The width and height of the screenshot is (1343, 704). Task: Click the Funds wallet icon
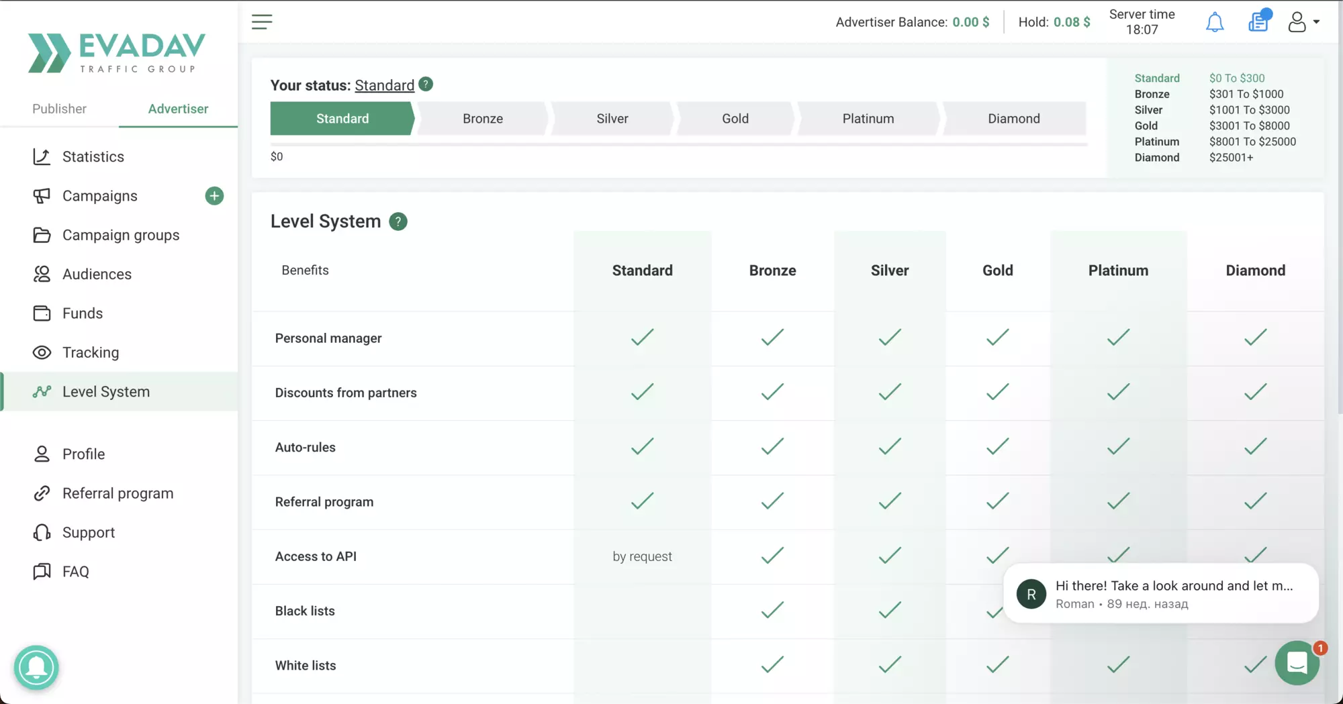click(x=42, y=313)
